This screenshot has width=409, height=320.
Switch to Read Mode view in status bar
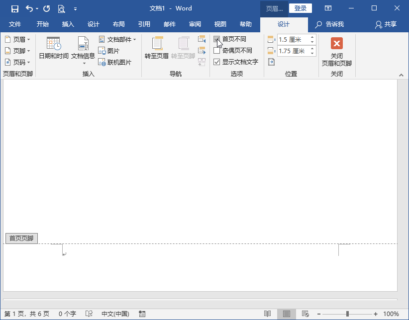pyautogui.click(x=268, y=314)
